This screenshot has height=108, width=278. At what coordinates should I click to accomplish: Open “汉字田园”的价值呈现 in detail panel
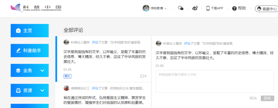(217, 44)
